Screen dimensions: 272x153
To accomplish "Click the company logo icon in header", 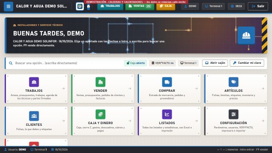I will (80, 6).
